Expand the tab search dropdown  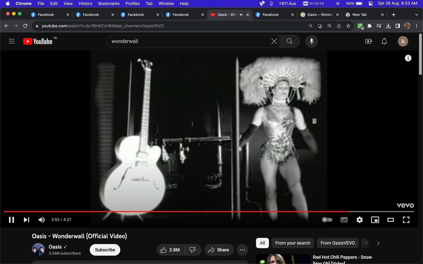click(416, 15)
